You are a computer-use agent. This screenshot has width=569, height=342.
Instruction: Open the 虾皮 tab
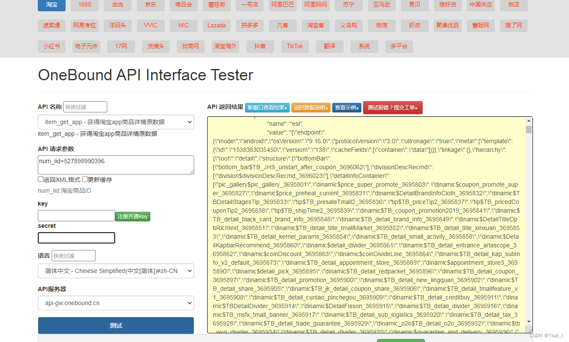click(x=415, y=26)
